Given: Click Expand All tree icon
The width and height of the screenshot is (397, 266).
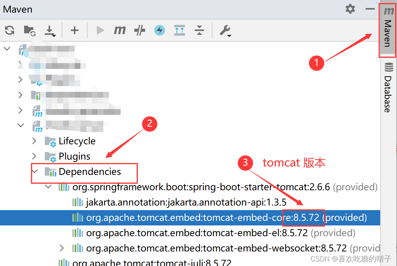Looking at the screenshot, I should [180, 30].
